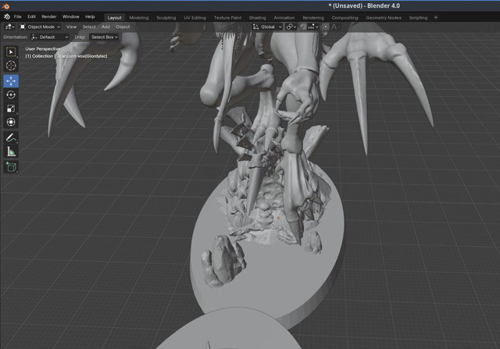This screenshot has height=349, width=500.
Task: Activate the 3D Cursor tool
Action: click(x=11, y=66)
